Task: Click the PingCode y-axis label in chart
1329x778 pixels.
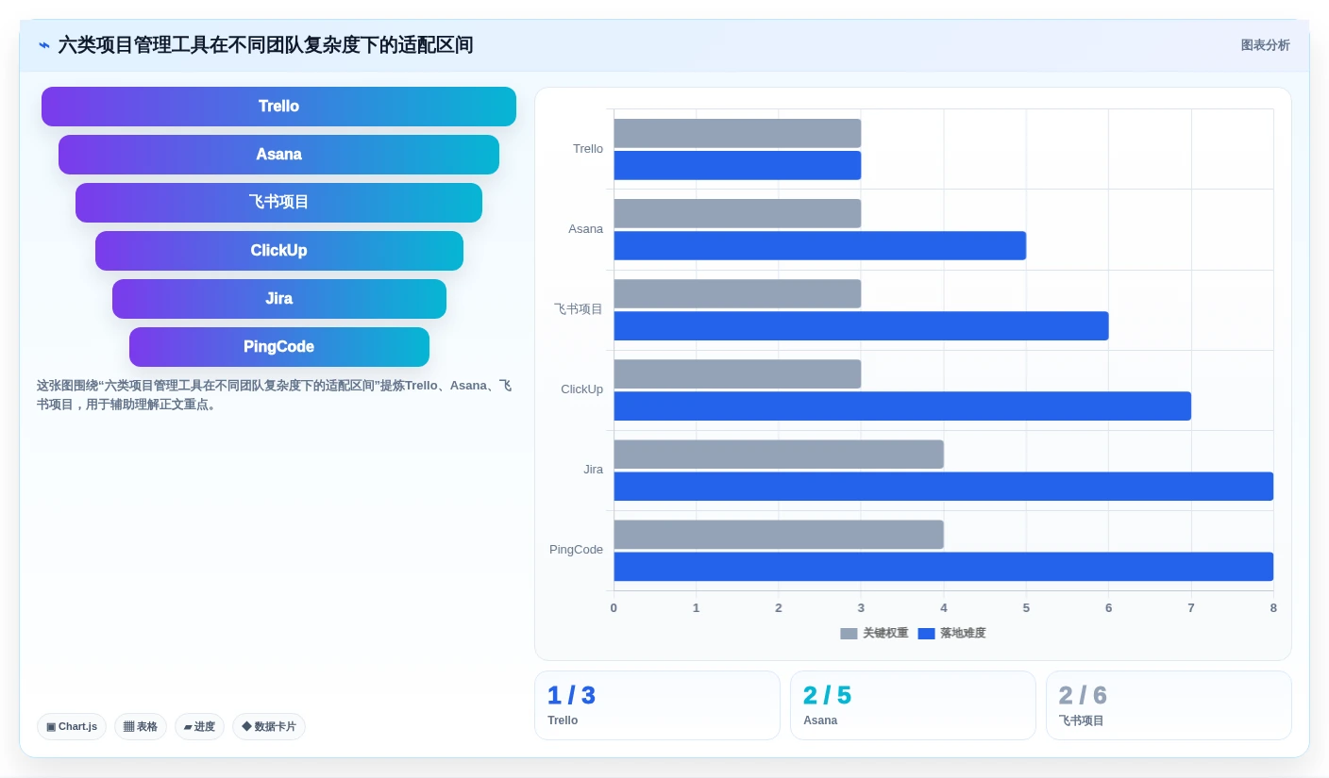Action: click(x=576, y=550)
